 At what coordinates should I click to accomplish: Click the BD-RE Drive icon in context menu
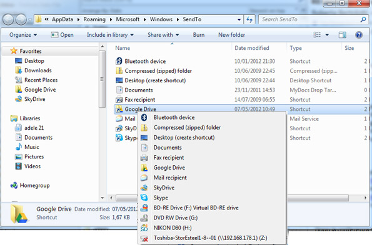[x=144, y=208]
